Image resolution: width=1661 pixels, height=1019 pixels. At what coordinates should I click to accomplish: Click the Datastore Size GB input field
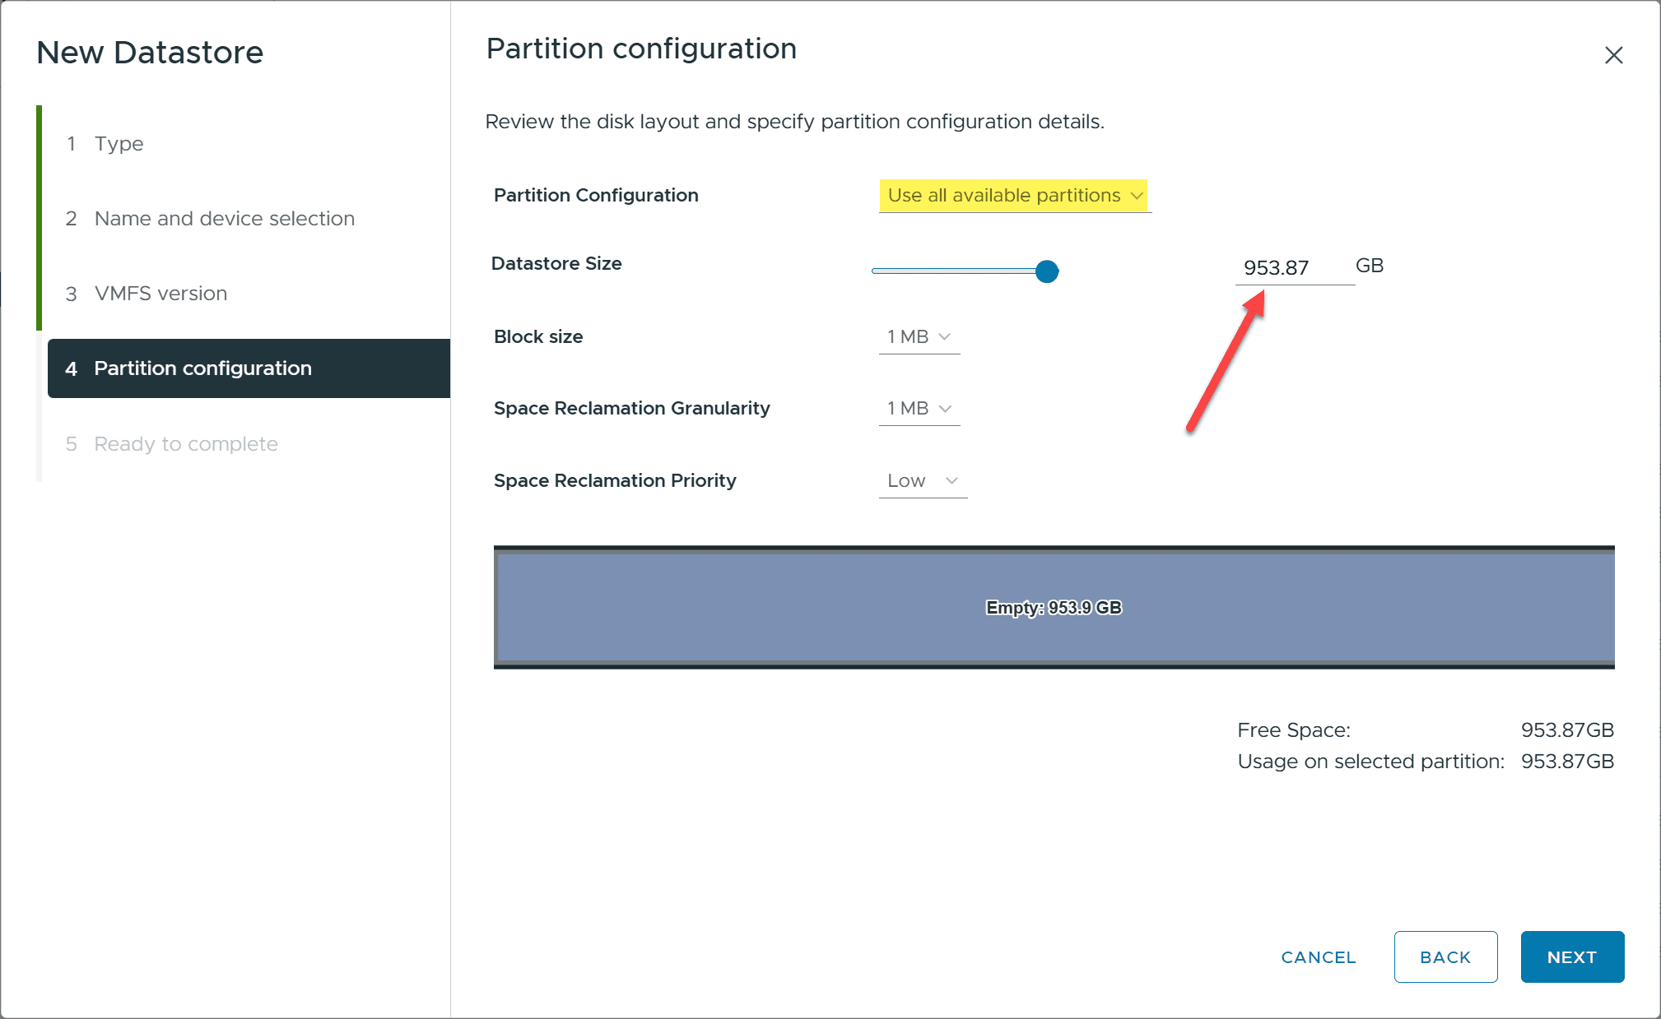pyautogui.click(x=1294, y=268)
